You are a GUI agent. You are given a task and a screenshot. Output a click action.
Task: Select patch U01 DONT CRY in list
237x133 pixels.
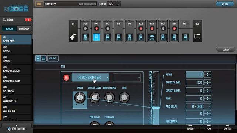tap(17, 40)
